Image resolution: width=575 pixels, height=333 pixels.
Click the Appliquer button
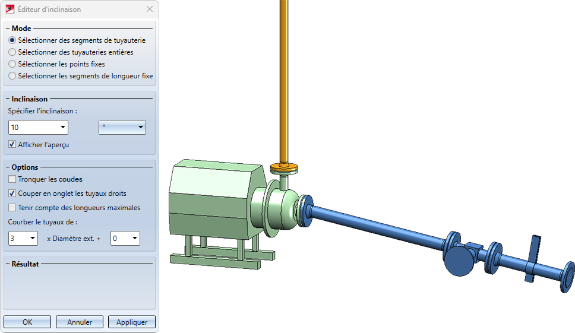[132, 322]
